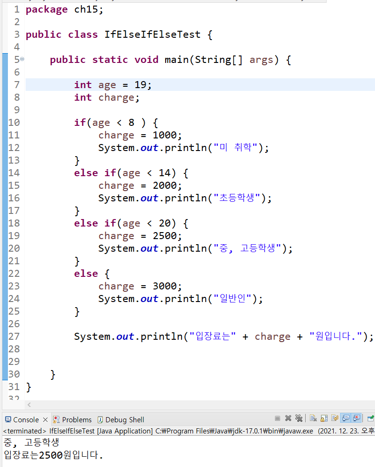Click the horizontal scrollbar left arrow

pyautogui.click(x=29, y=405)
